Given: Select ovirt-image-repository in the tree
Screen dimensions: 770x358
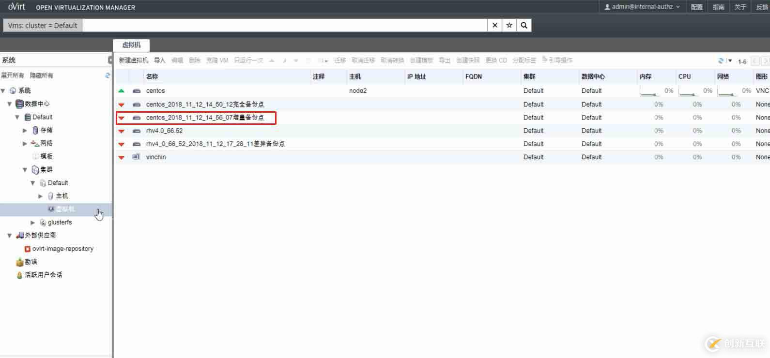Looking at the screenshot, I should pyautogui.click(x=63, y=249).
